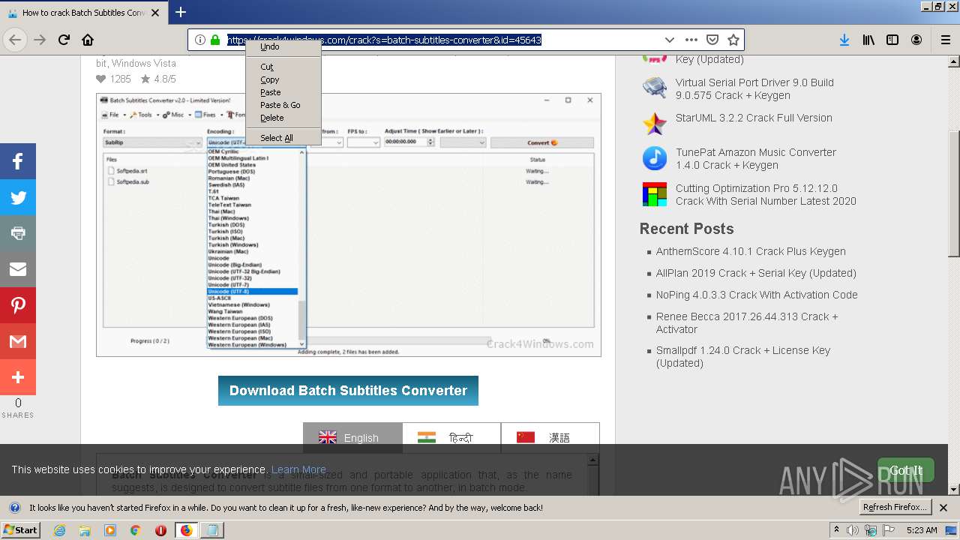Open the Library panel
This screenshot has width=960, height=540.
868,40
